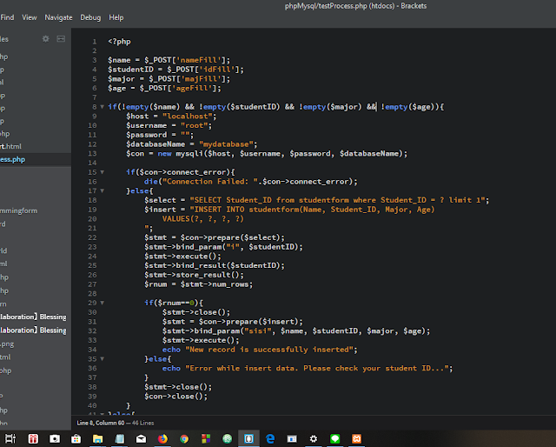This screenshot has width=556, height=447.
Task: Click the "sisi" bind_param string
Action: (x=258, y=330)
